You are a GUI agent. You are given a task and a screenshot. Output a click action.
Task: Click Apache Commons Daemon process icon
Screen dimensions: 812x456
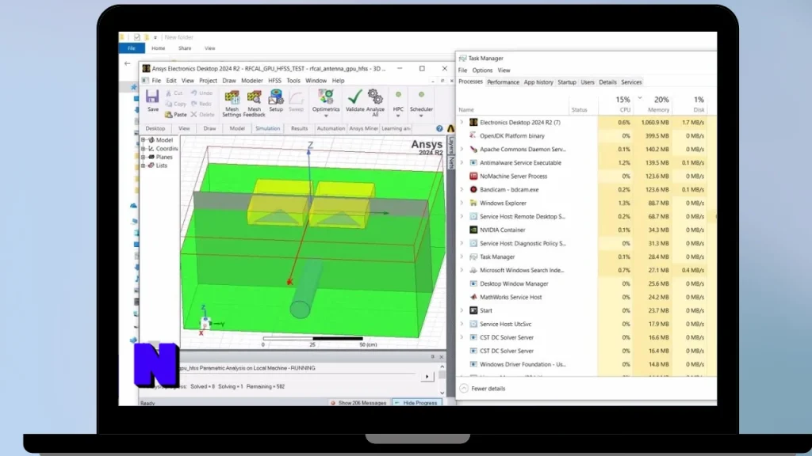(473, 150)
